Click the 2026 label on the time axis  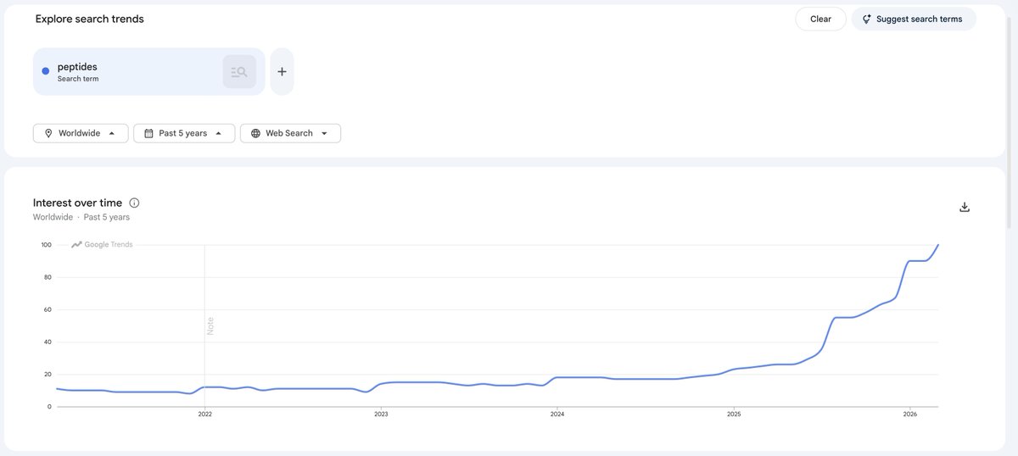tap(910, 414)
